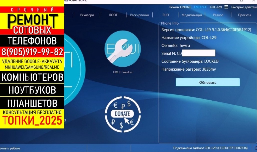Click the Phone Info group title
The height and width of the screenshot is (152, 257).
170,23
